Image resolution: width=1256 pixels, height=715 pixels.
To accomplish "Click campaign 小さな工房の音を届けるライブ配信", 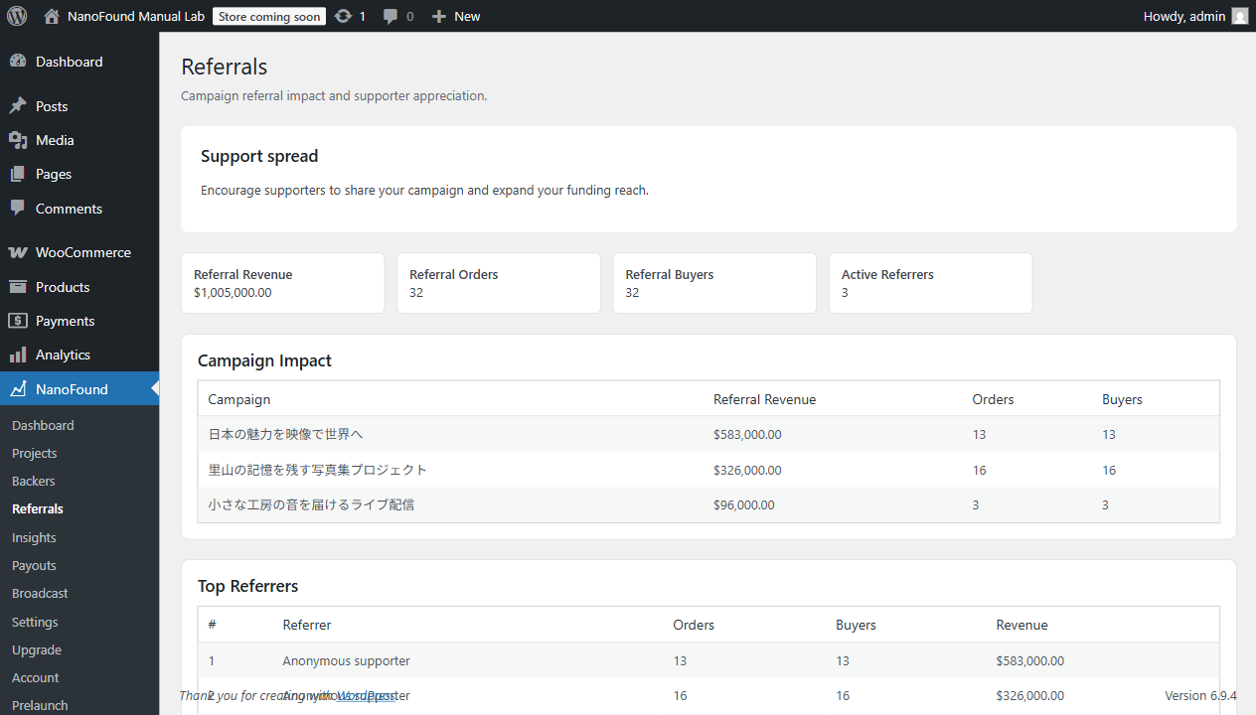I will click(311, 504).
